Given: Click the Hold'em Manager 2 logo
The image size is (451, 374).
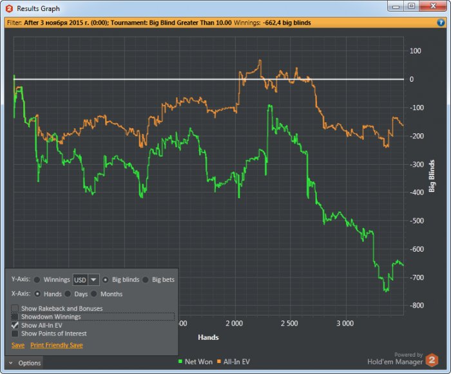Looking at the screenshot, I should (x=434, y=360).
